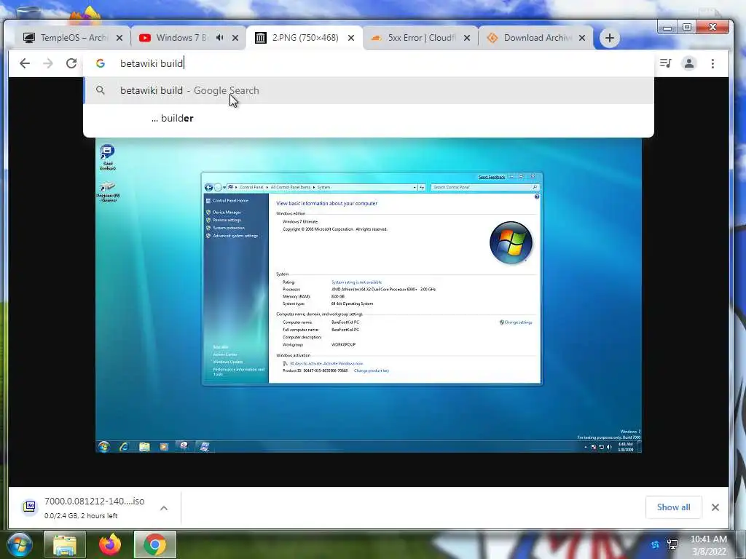Choose the builder autocomplete suggestion
Viewport: 746px width, 559px height.
(x=369, y=118)
